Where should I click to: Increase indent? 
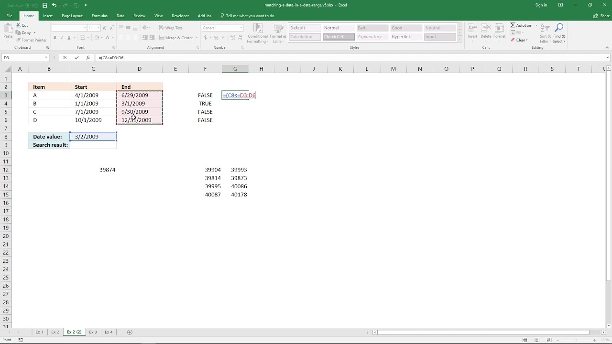[153, 38]
